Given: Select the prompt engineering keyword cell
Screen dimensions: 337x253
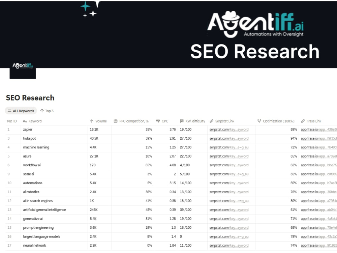Looking at the screenshot, I should (x=54, y=228).
